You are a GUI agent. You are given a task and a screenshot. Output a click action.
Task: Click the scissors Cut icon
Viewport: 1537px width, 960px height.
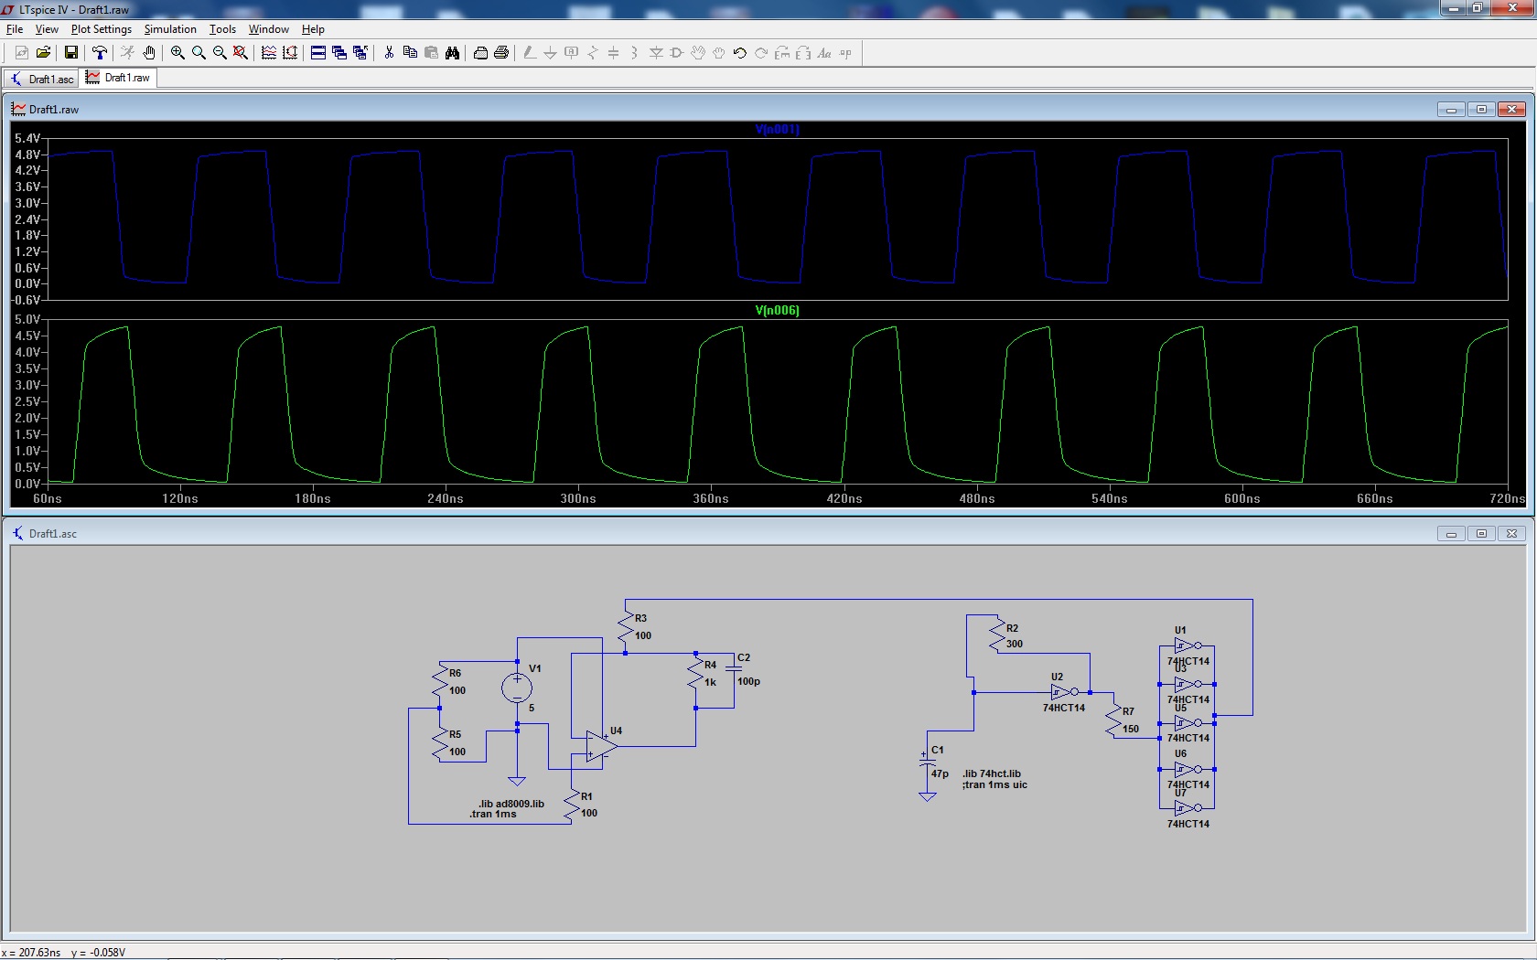click(389, 53)
